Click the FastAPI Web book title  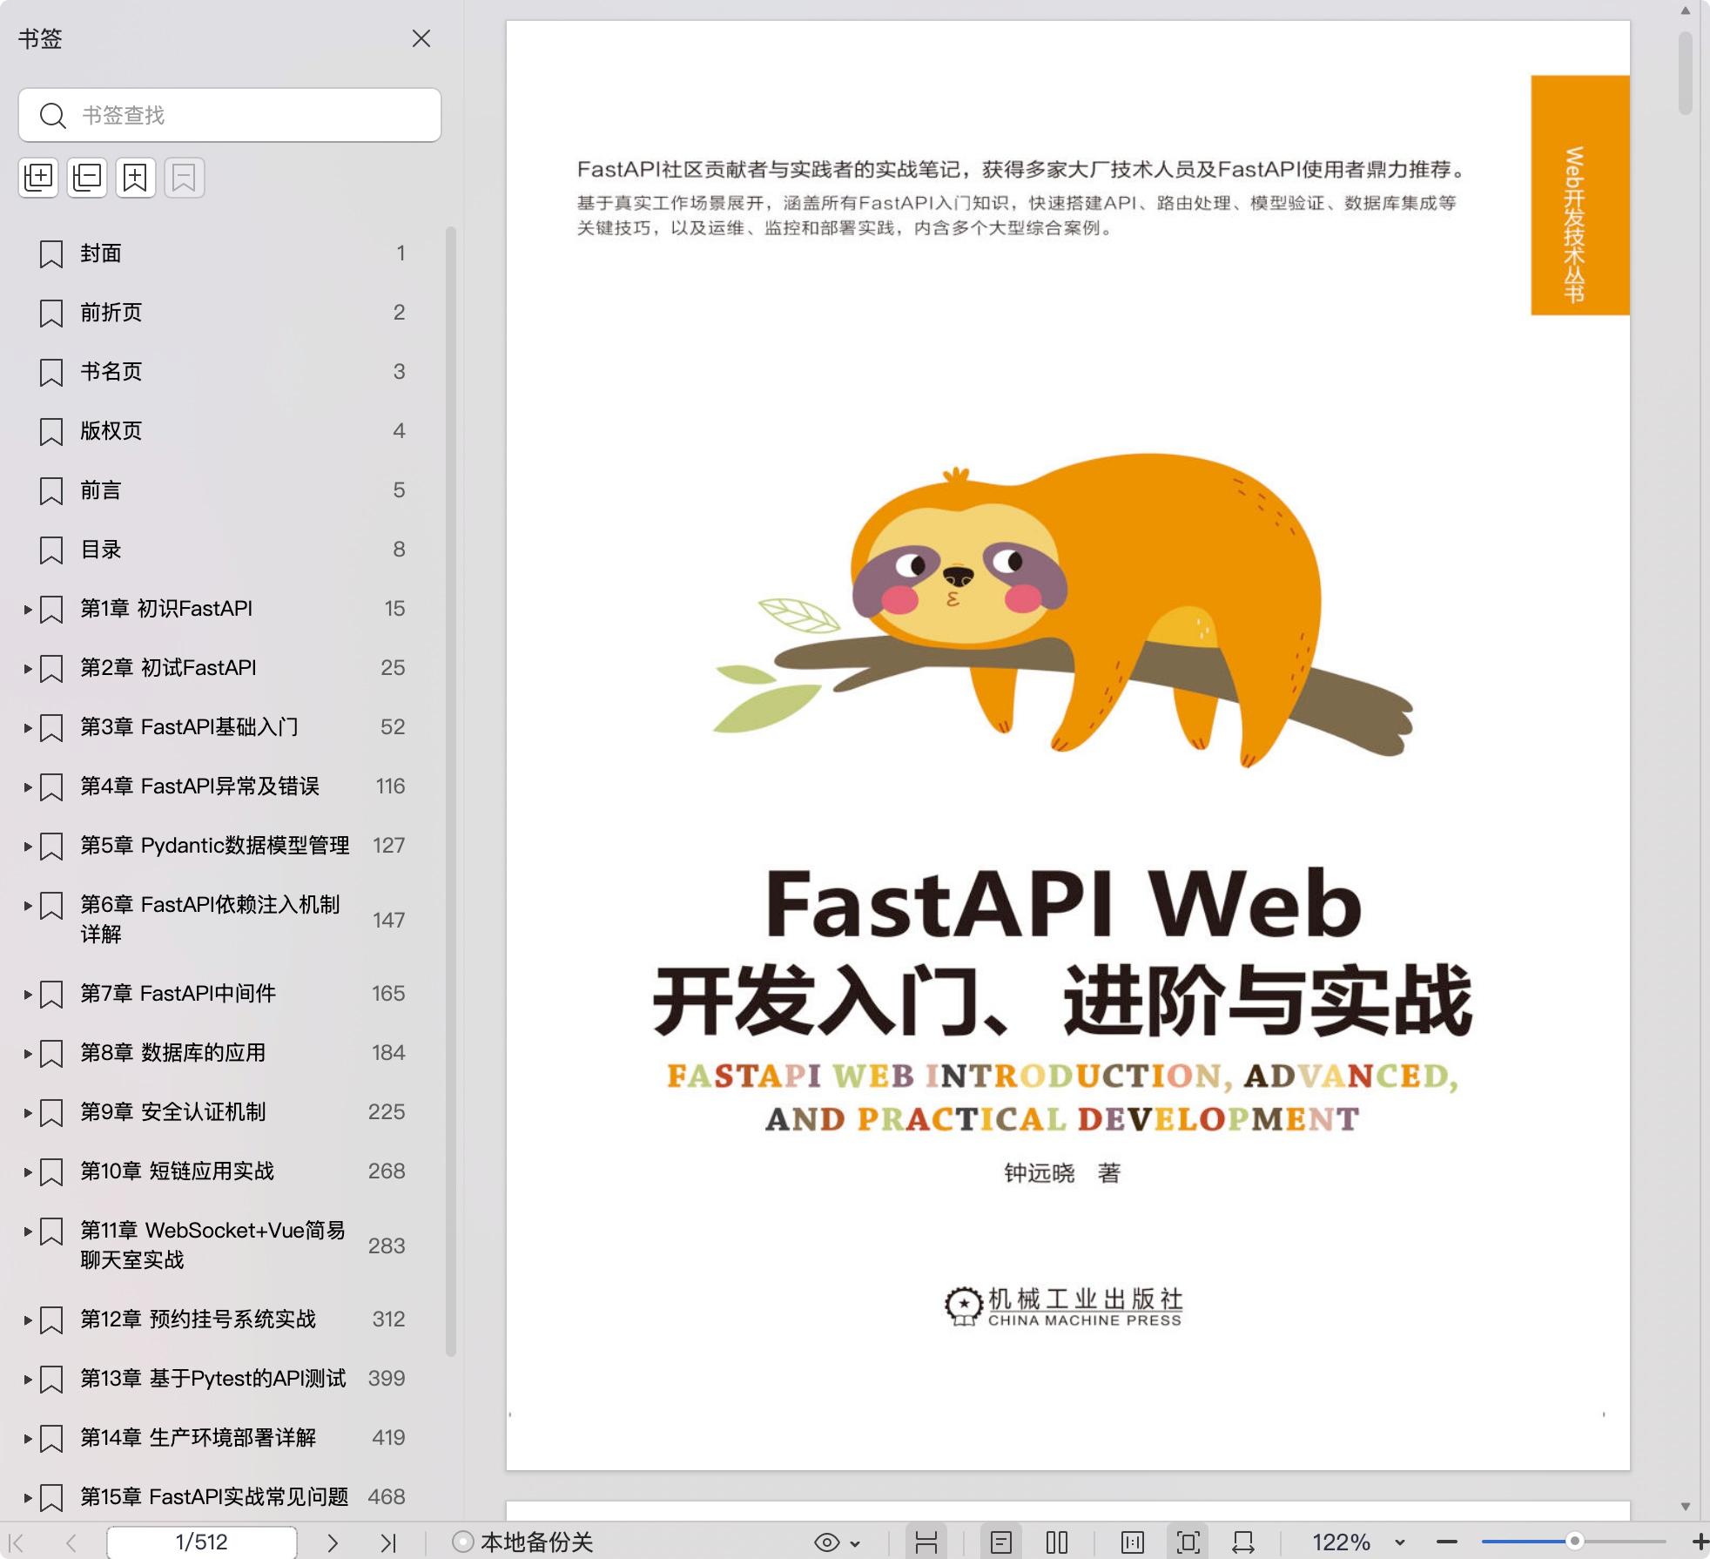[1064, 904]
